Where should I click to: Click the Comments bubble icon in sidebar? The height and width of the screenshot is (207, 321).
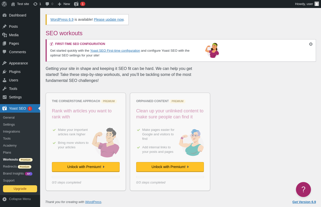(5, 52)
